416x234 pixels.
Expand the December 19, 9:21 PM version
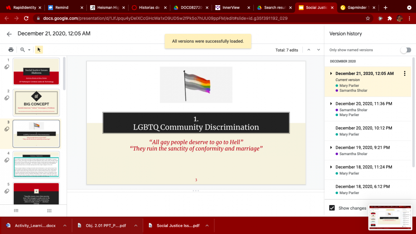(x=331, y=148)
